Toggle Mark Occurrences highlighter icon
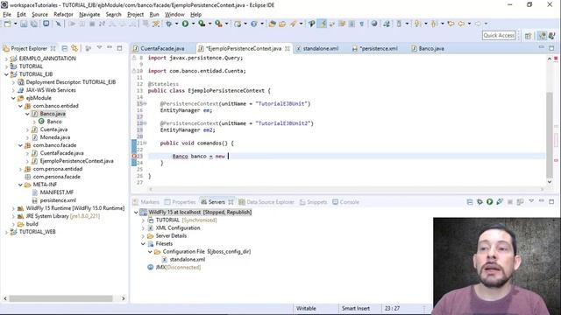This screenshot has height=315, width=561. [x=323, y=24]
